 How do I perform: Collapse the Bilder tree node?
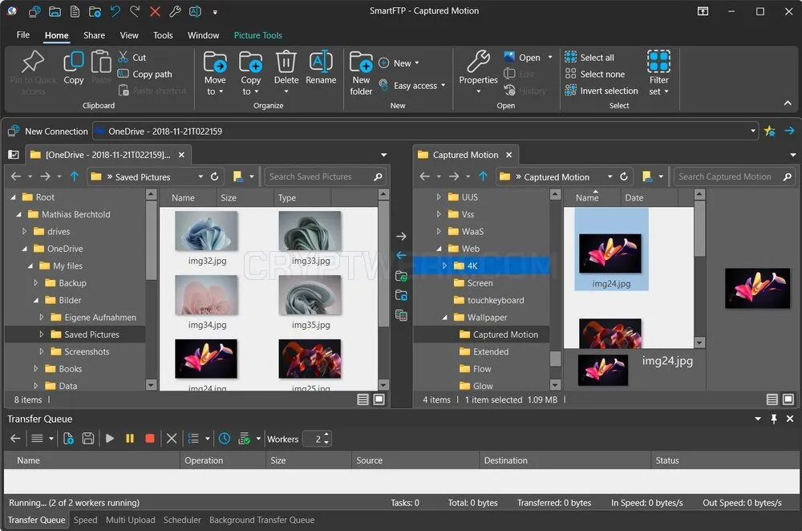pos(36,300)
